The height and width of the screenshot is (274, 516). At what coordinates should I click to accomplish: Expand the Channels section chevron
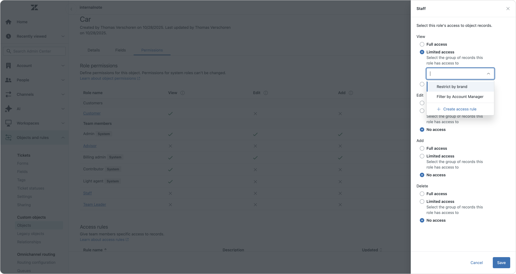pyautogui.click(x=63, y=94)
